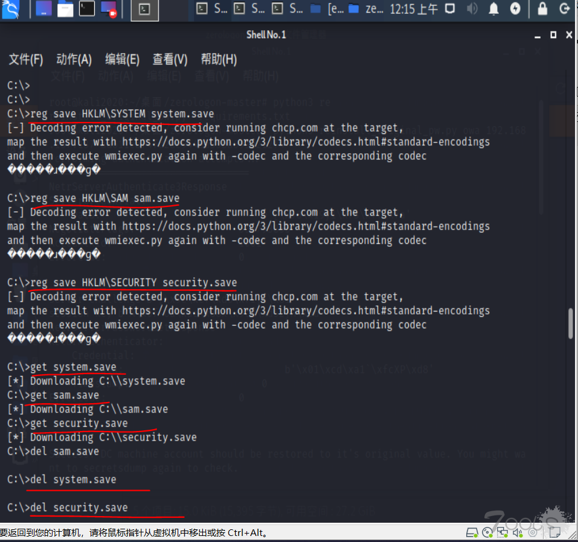578x542 pixels.
Task: Click the volume speaker icon in top panel
Action: click(x=472, y=8)
